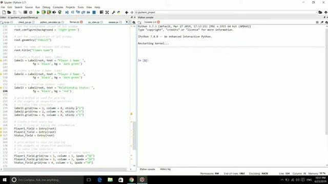The height and width of the screenshot is (184, 328).
Task: Create a new file from toolbar
Action: 4,12
